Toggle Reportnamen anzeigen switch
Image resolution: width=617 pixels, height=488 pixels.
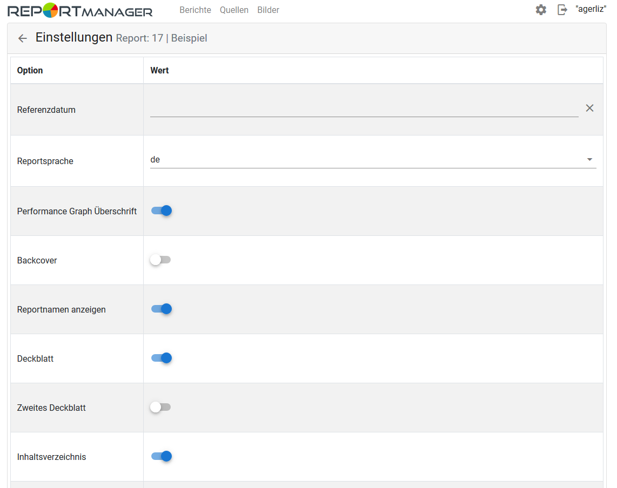click(x=162, y=309)
